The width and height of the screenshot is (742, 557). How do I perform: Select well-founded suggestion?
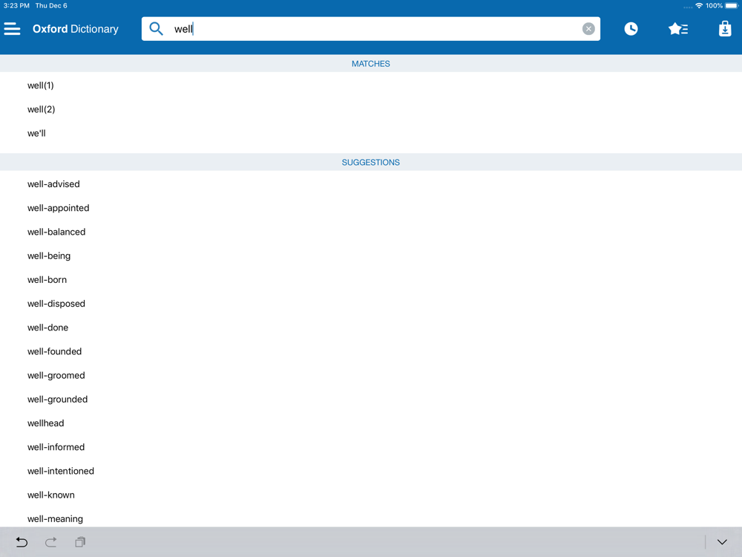point(370,351)
